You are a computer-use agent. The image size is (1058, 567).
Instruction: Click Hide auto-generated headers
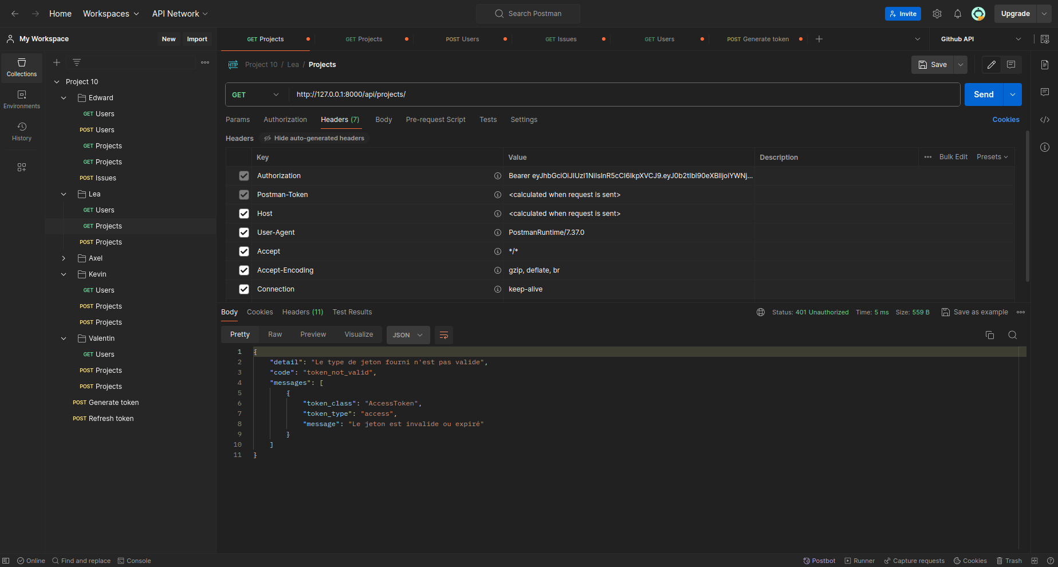pyautogui.click(x=314, y=138)
